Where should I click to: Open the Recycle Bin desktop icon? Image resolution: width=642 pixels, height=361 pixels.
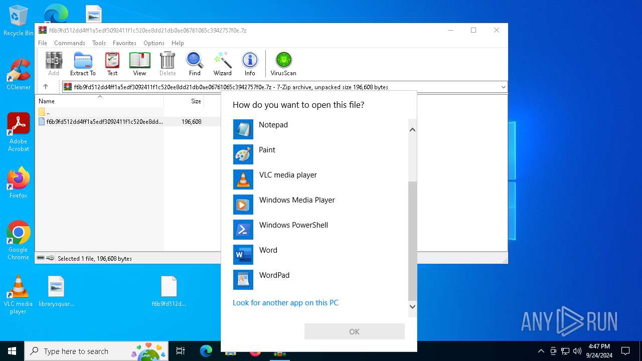click(x=18, y=21)
